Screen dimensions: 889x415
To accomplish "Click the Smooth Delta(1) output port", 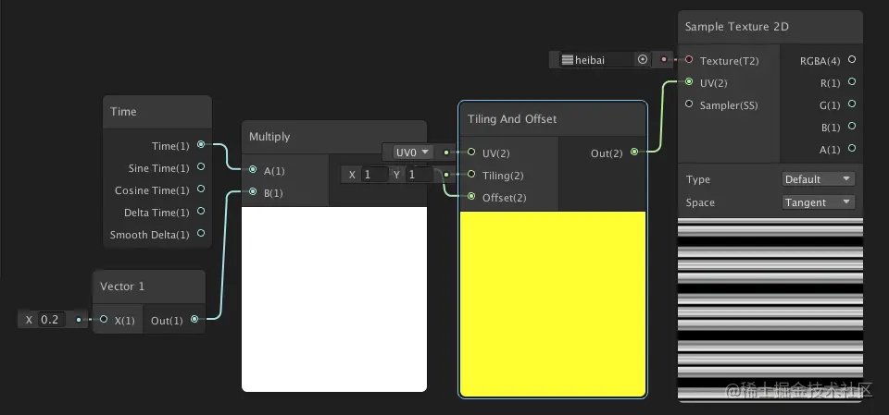I will (201, 233).
